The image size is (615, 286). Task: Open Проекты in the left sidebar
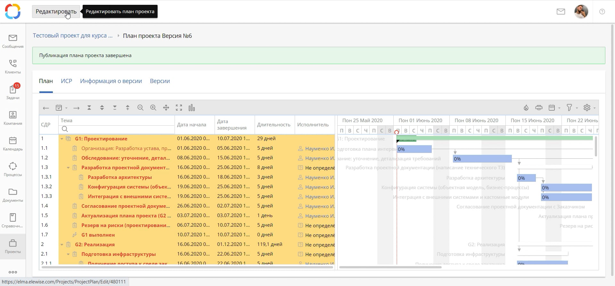click(13, 246)
